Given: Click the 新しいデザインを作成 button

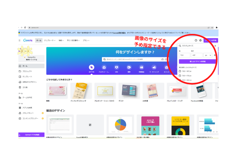Looking at the screenshot, I should click(197, 61).
